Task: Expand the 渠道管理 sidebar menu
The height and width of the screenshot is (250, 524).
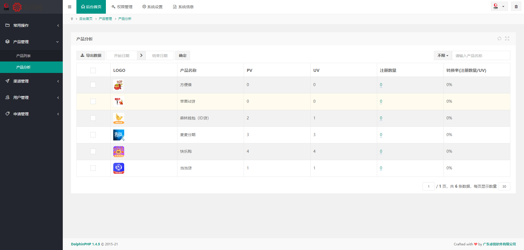Action: click(31, 81)
